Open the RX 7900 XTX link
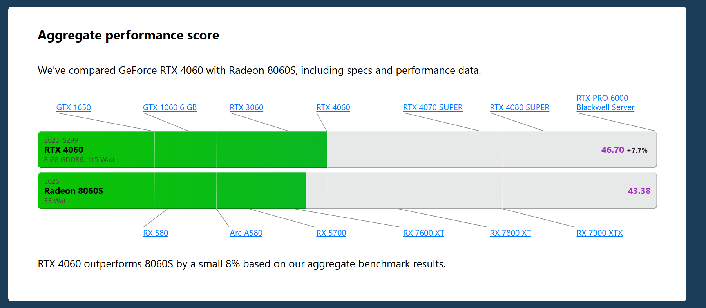706x308 pixels. click(599, 233)
